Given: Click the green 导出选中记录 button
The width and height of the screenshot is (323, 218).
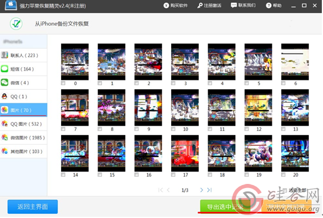Looking at the screenshot, I should 225,206.
